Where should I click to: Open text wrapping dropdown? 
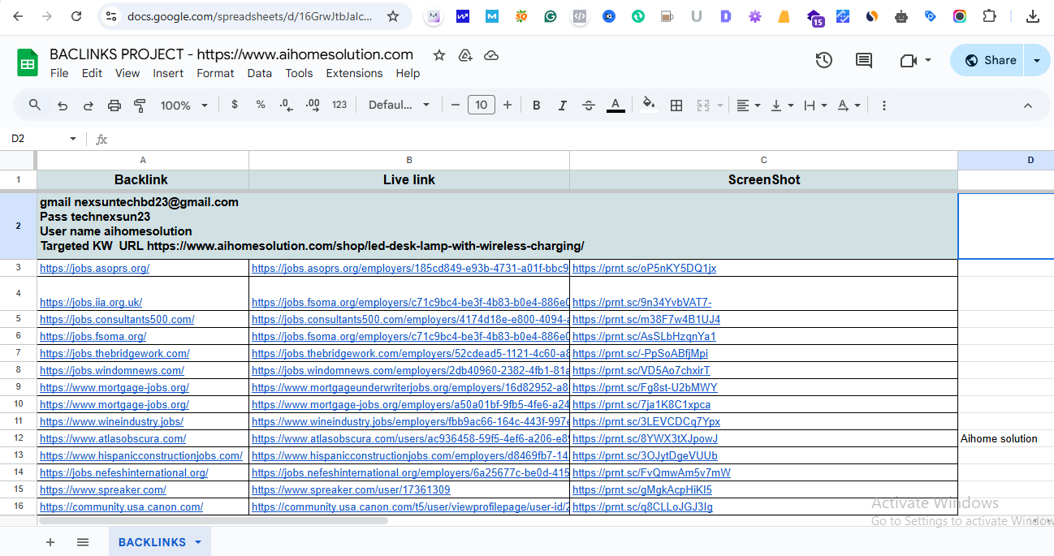click(814, 106)
